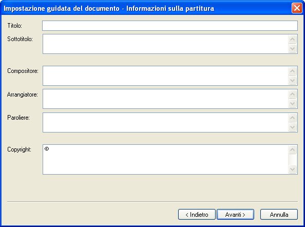
Task: Click Compositore scrollbar up arrow
Action: 292,71
